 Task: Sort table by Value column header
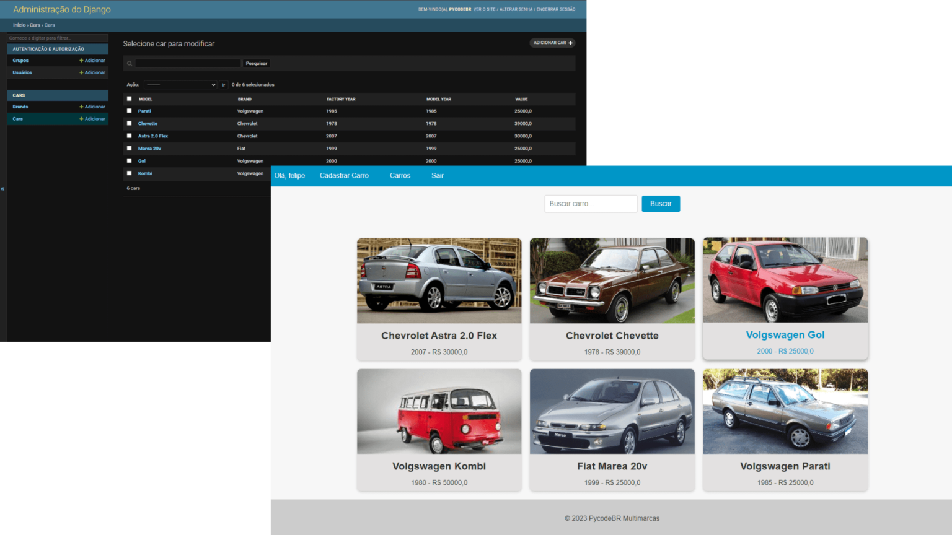[521, 99]
